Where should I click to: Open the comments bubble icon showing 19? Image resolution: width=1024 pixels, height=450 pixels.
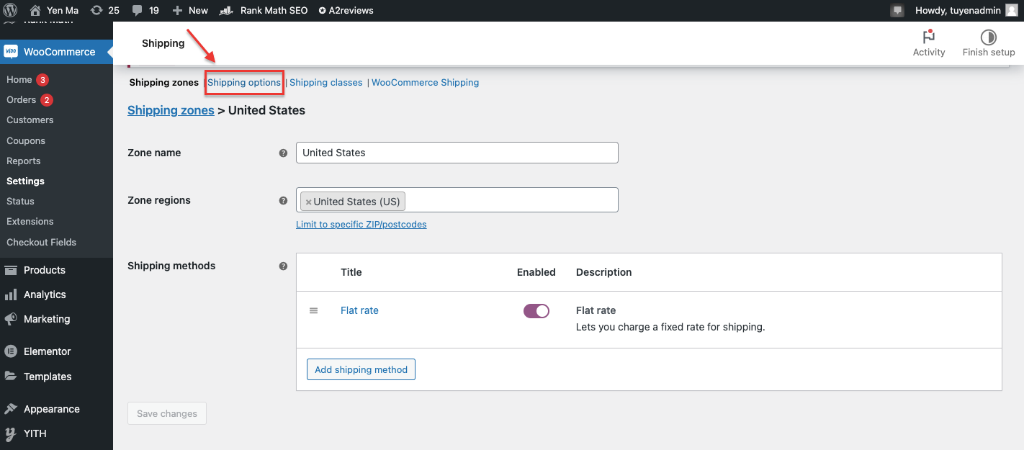pos(138,10)
